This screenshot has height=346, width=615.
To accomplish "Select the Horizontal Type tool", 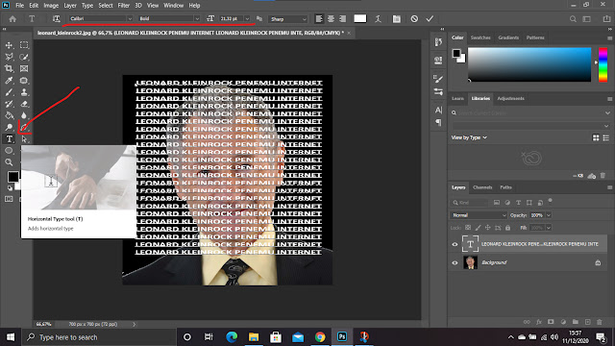I will (9, 138).
